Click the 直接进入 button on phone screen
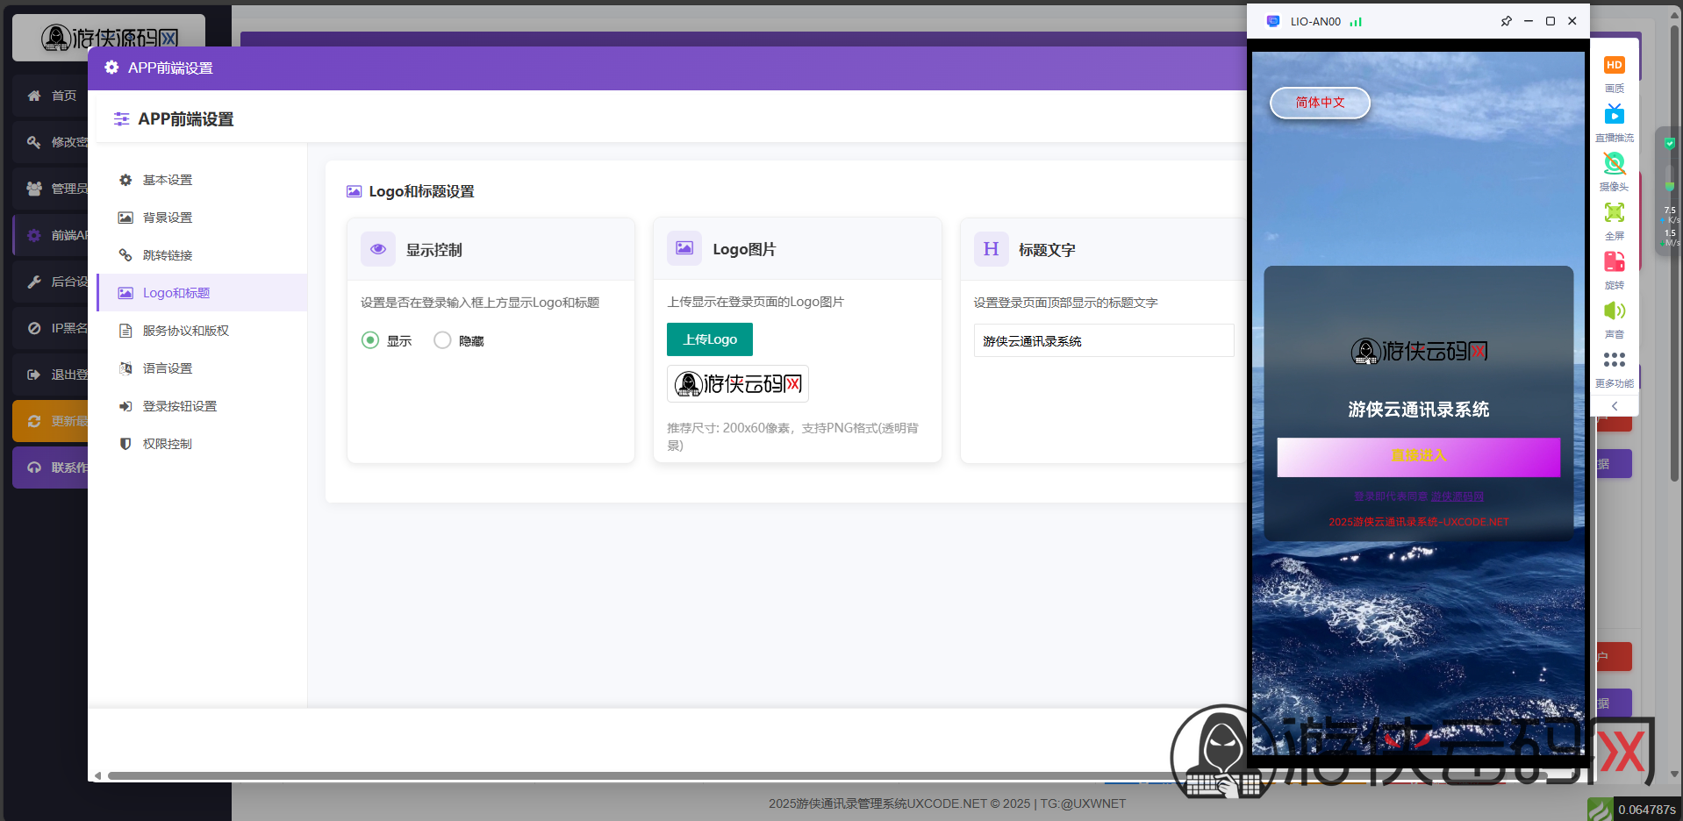 1419,456
